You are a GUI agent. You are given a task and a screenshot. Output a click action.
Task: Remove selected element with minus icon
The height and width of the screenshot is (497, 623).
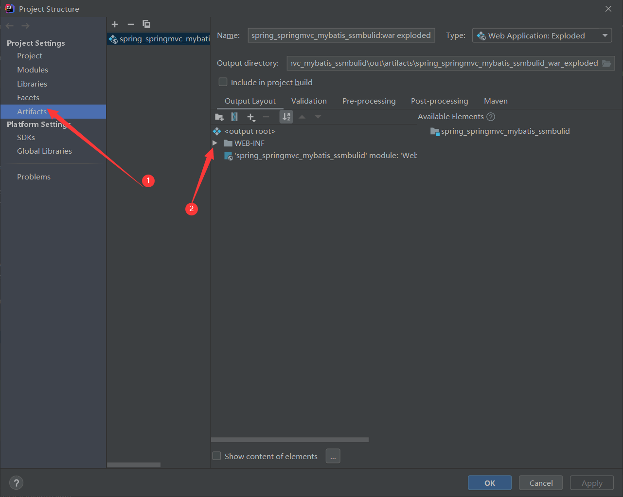coord(266,117)
